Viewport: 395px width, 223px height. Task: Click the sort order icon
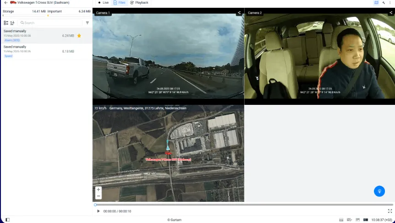[12, 22]
